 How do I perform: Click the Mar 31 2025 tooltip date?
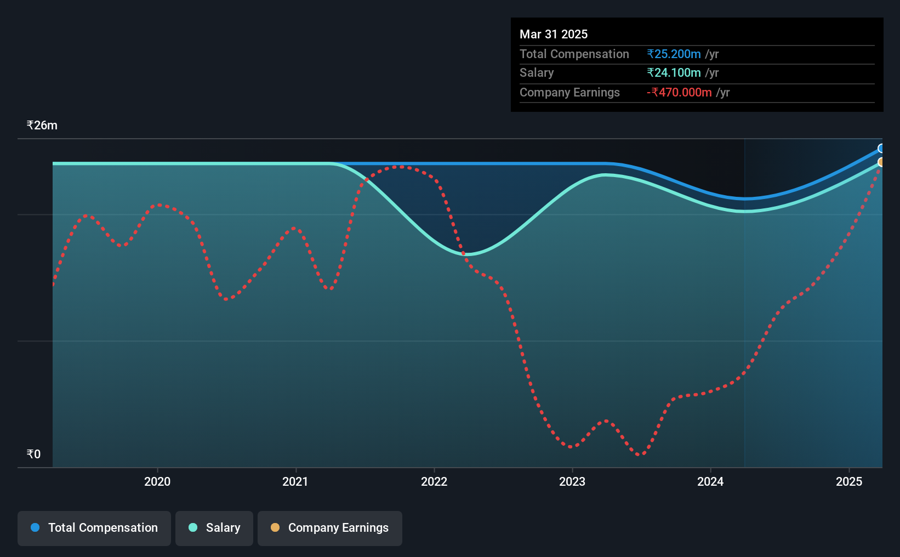(x=554, y=34)
